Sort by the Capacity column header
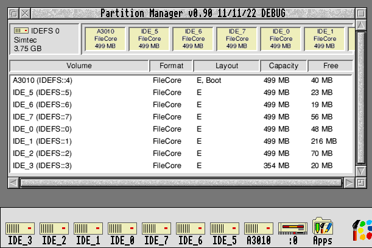The width and height of the screenshot is (372, 248). click(284, 66)
